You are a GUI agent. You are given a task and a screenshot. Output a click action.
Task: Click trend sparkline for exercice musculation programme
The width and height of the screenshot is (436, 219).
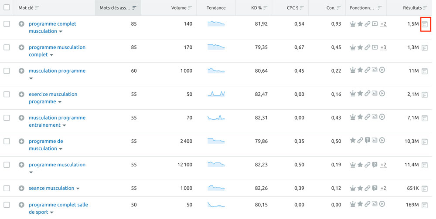(216, 94)
